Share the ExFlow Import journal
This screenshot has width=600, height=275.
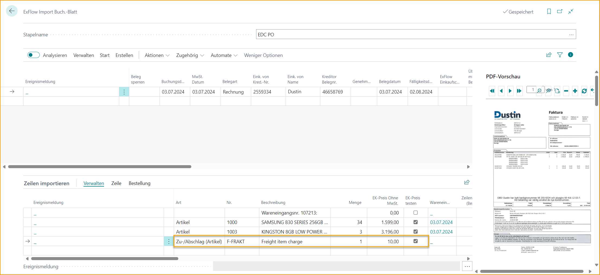click(549, 55)
